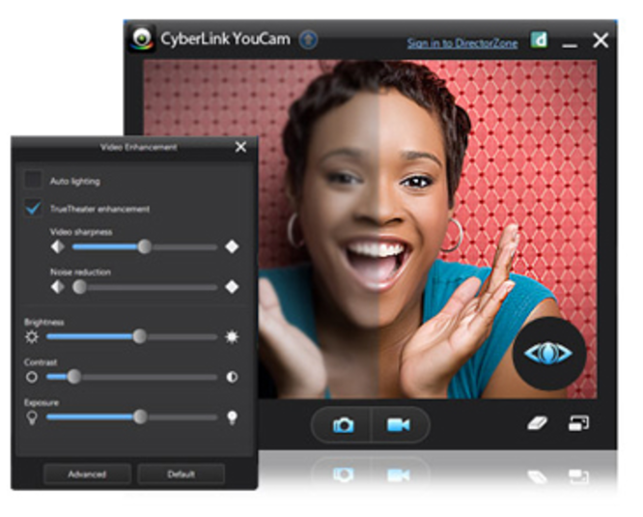Click the high sharpness diamond icon
643x517 pixels.
coord(232,246)
